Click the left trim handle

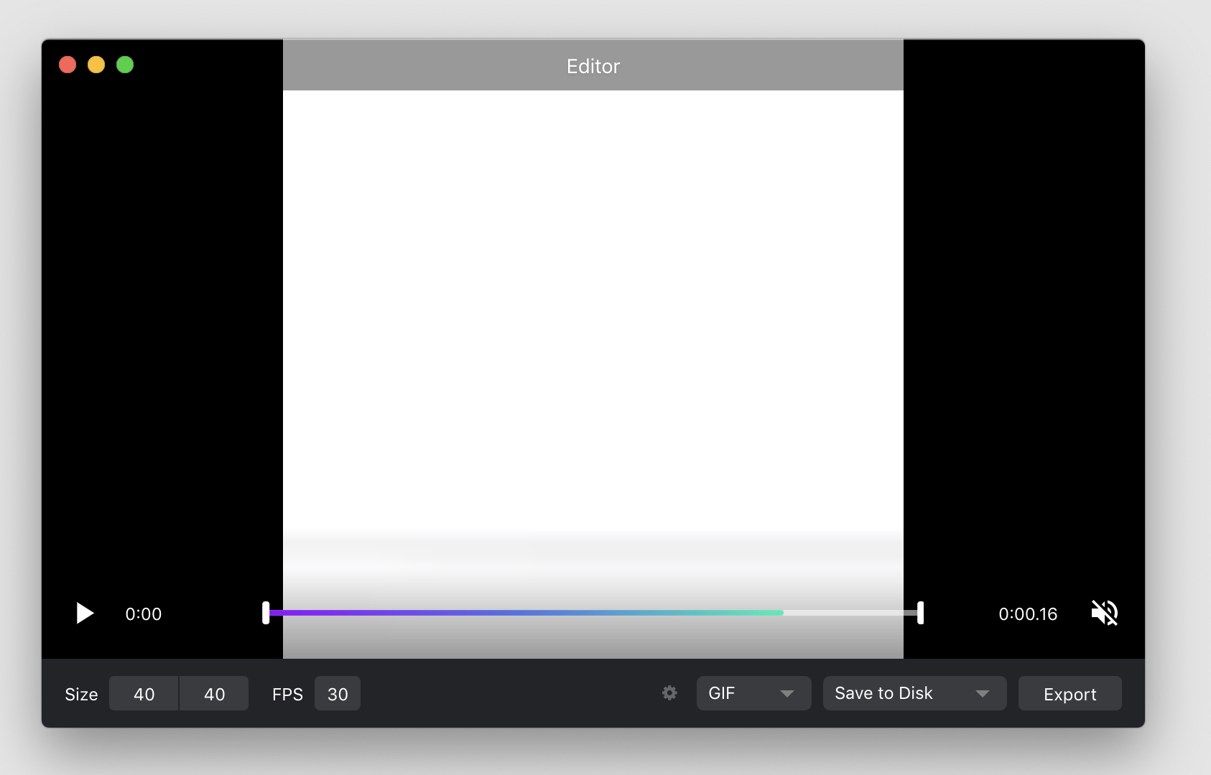[266, 613]
